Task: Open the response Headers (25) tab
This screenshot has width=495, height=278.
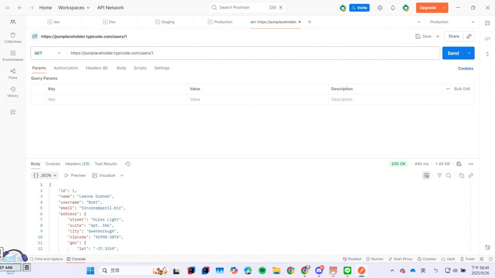Action: pos(77,164)
